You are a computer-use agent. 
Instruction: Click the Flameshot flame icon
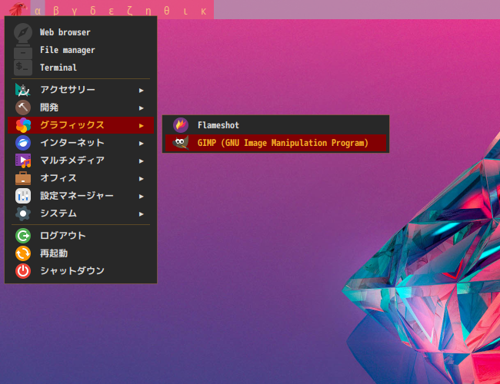pos(181,125)
